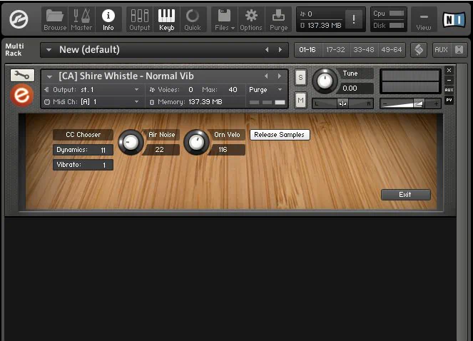Load previous multi with left arrow
Viewport: 473px width, 341px height.
point(267,50)
